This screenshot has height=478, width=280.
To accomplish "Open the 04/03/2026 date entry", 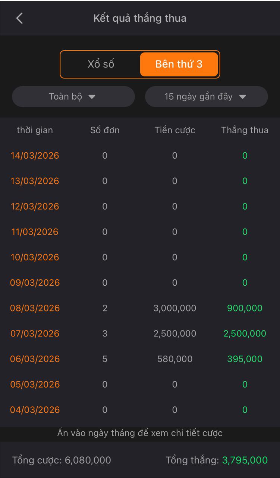I will coord(35,410).
